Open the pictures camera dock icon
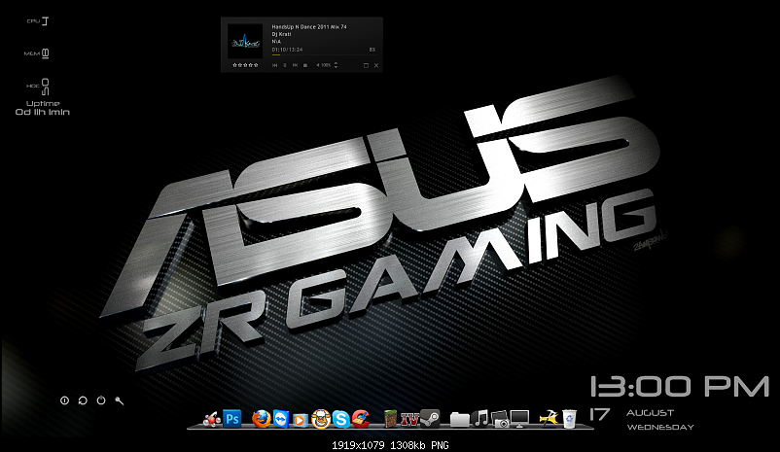The width and height of the screenshot is (780, 452). coord(502,420)
